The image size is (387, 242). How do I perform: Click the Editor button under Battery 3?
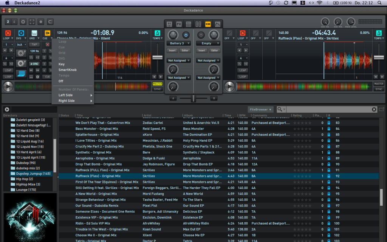pos(185,51)
